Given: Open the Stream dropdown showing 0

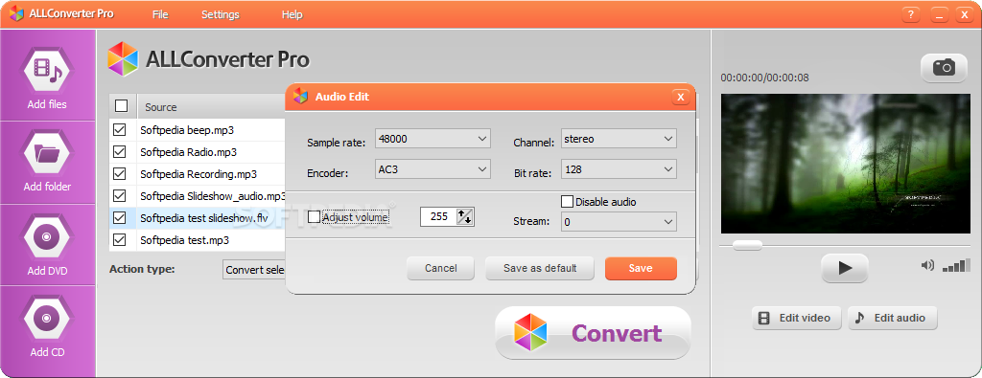Looking at the screenshot, I should [x=619, y=222].
